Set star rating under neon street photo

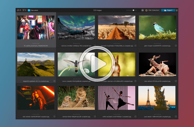(36, 43)
